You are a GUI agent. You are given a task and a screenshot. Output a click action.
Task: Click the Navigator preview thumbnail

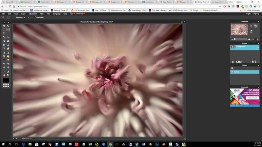[239, 29]
